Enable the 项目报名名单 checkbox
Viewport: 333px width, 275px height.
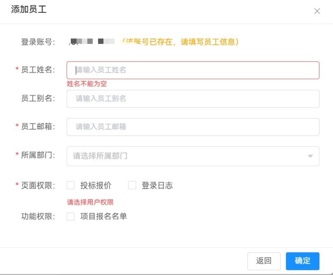(70, 217)
